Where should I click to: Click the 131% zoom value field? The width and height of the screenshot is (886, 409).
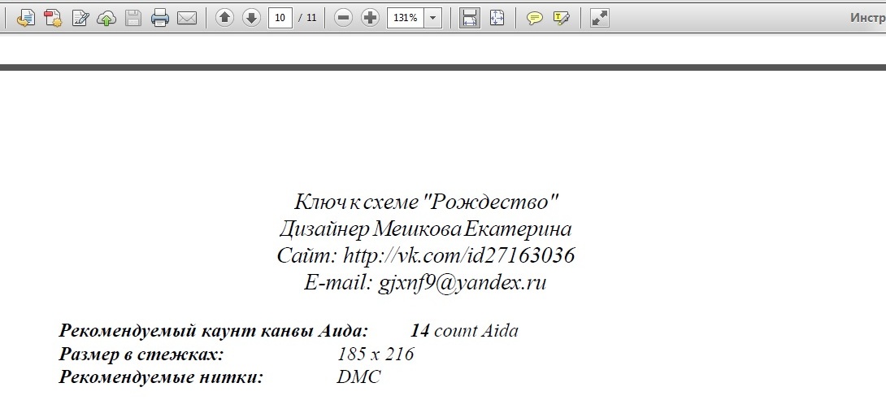pos(405,18)
